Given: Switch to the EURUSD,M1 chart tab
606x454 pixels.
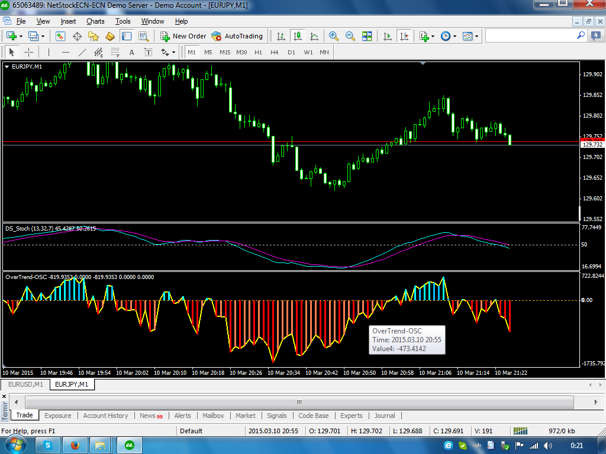Looking at the screenshot, I should point(25,384).
